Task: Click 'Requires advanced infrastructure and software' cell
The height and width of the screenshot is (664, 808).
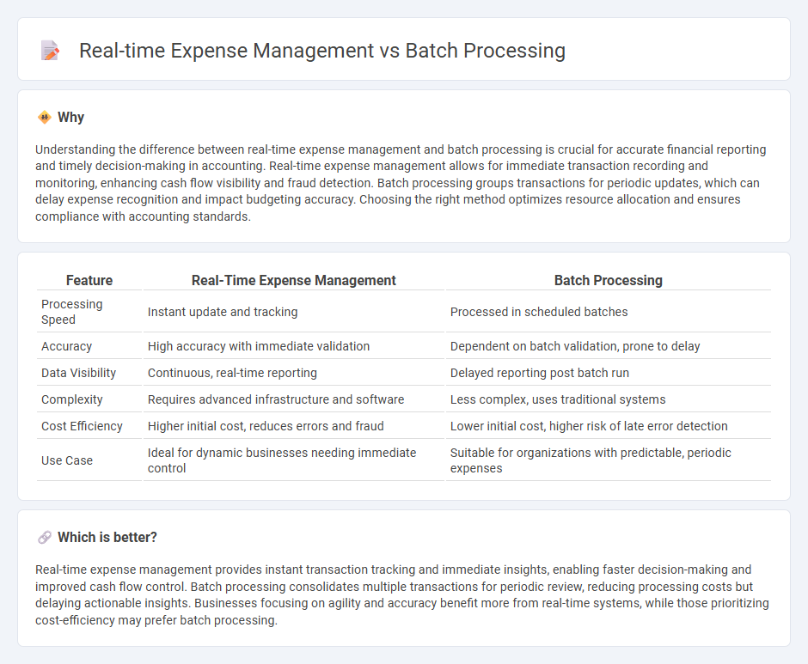Action: 276,399
